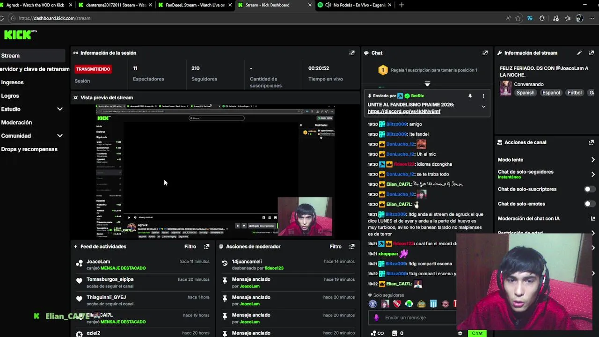Pop out the Chat panel
The height and width of the screenshot is (337, 599).
[485, 53]
